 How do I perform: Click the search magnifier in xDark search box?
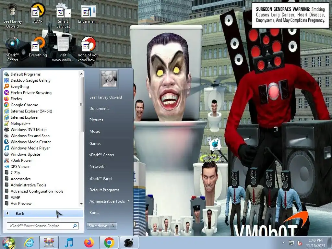coord(75,226)
